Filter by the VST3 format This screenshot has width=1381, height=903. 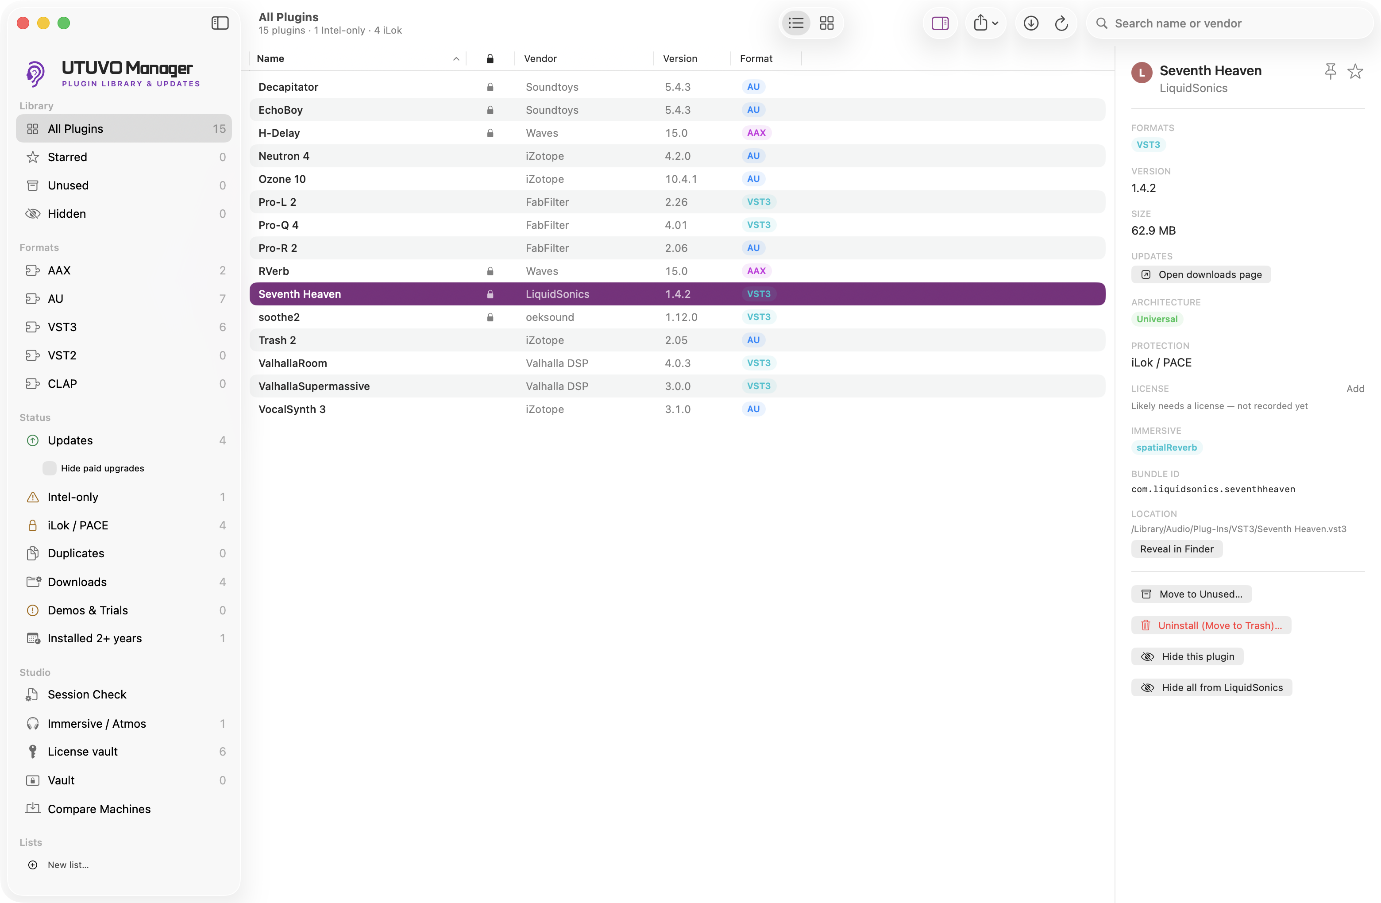123,327
